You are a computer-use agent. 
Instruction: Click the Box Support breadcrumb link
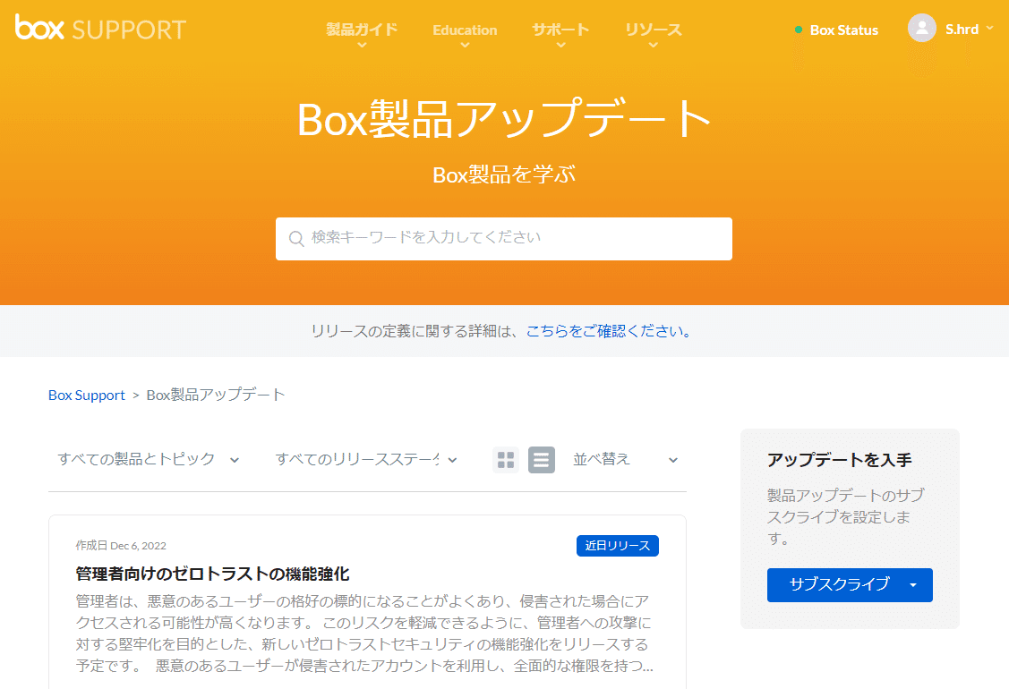(86, 394)
